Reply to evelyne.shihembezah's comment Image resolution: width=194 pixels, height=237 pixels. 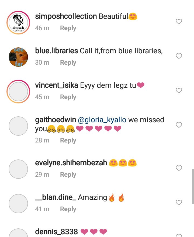coord(68,175)
